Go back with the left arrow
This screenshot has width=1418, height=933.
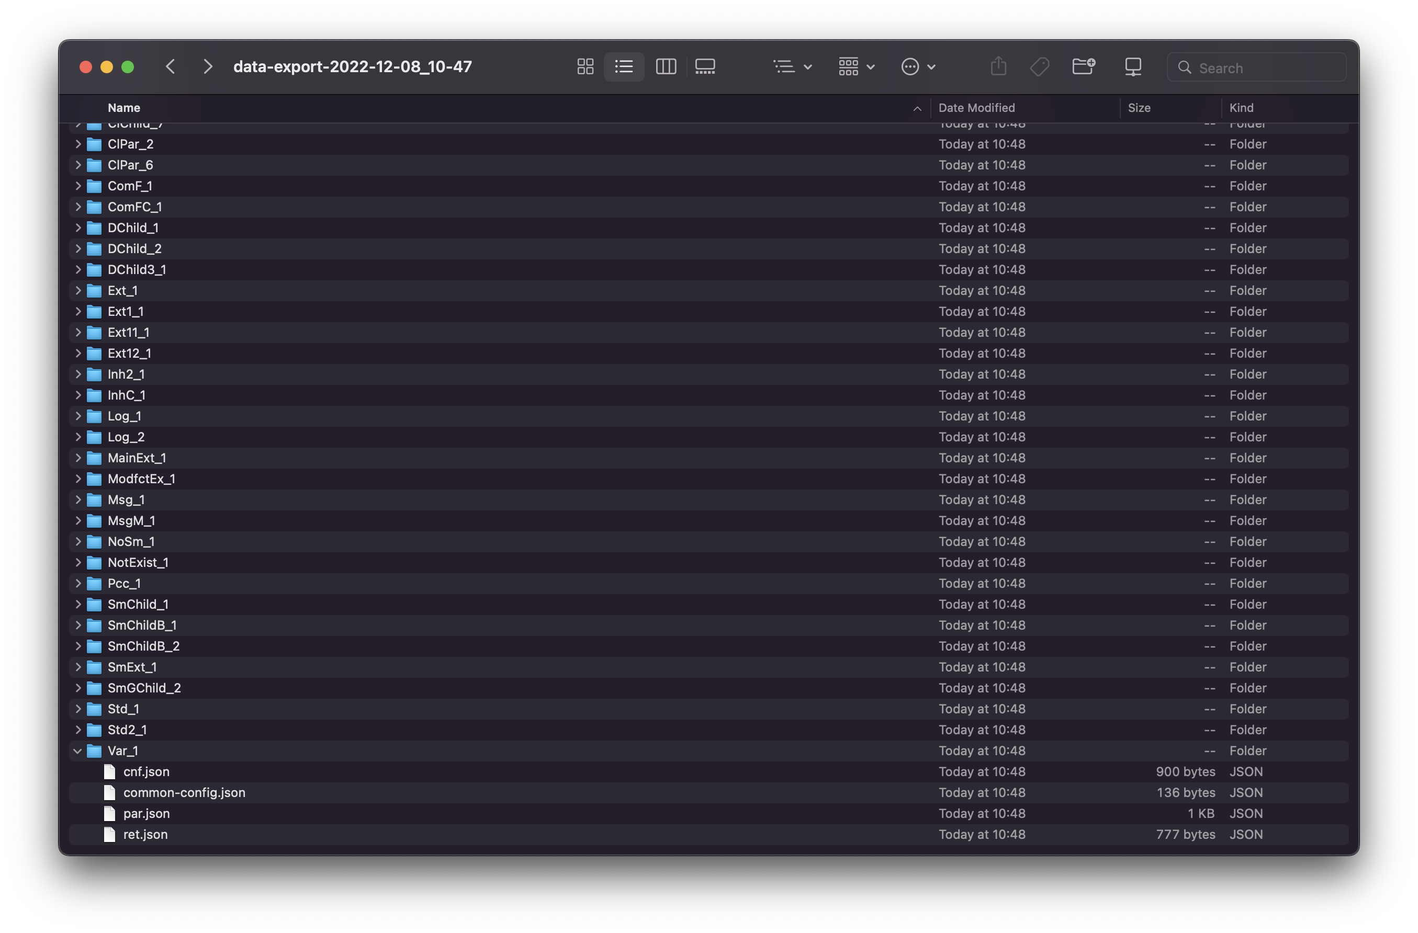coord(171,67)
